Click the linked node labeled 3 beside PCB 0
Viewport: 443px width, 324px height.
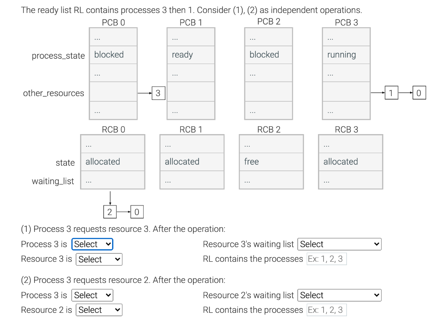(x=158, y=93)
